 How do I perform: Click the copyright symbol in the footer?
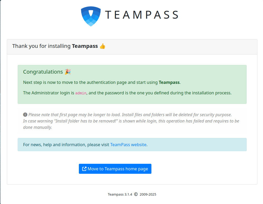pos(136,195)
